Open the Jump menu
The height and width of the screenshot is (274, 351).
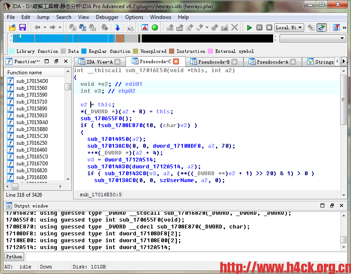43,17
